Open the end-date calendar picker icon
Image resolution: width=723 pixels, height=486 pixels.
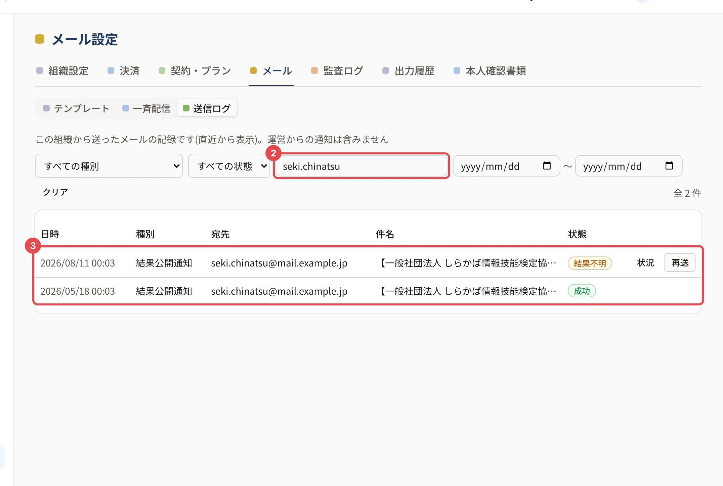669,166
